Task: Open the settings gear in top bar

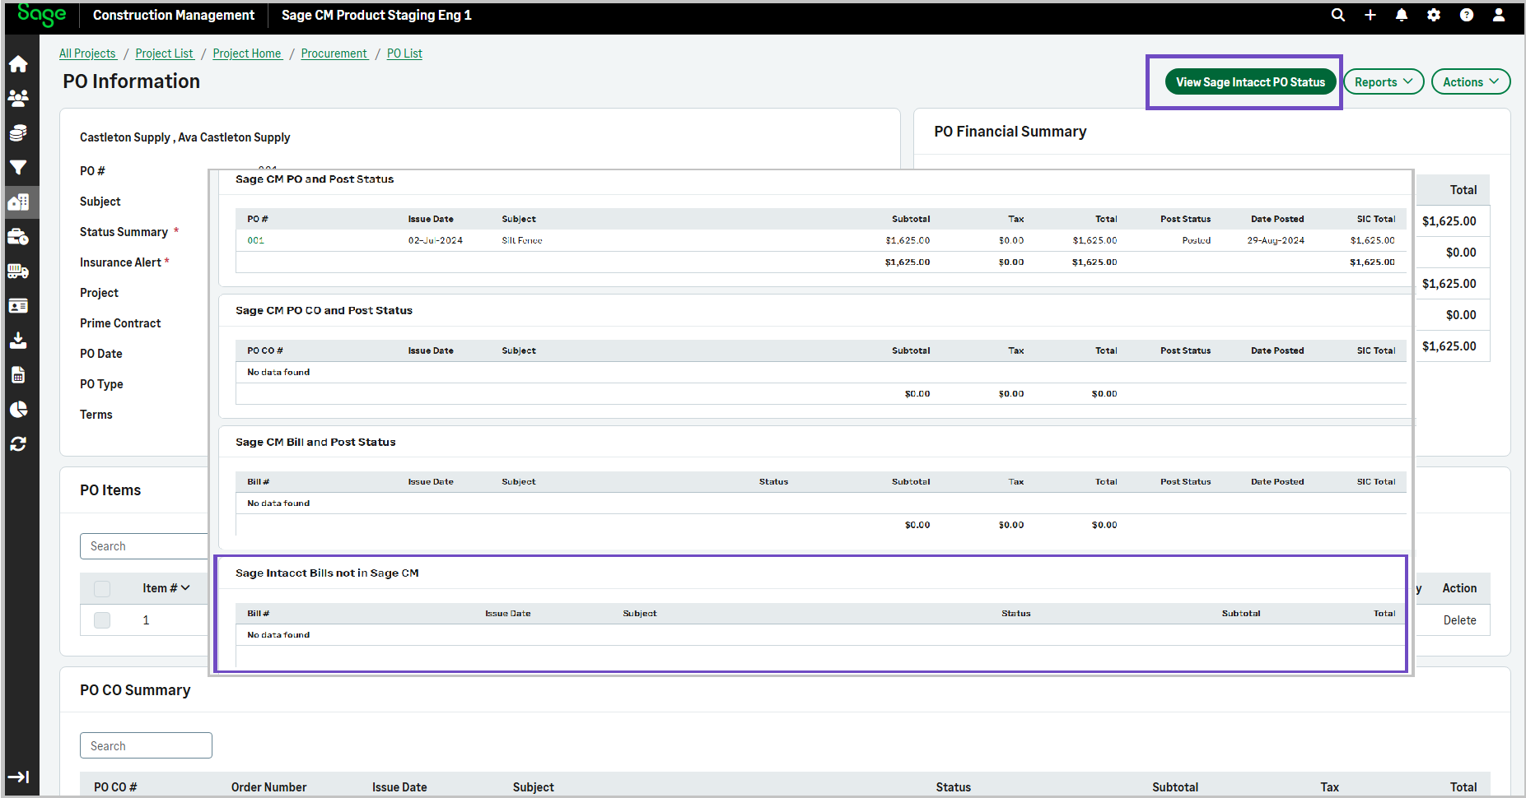Action: [x=1434, y=15]
